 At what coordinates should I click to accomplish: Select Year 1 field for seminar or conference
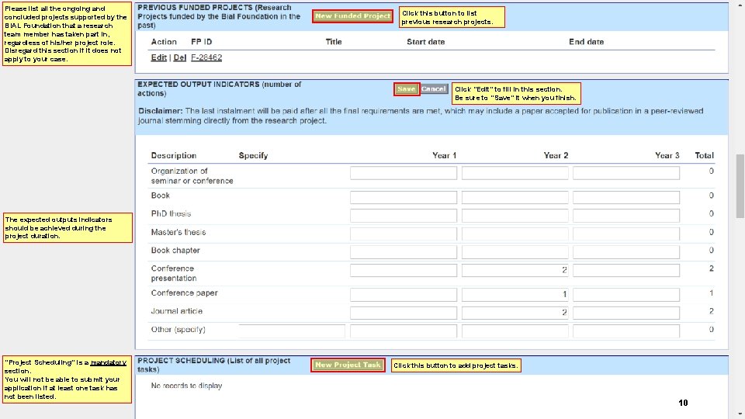404,173
